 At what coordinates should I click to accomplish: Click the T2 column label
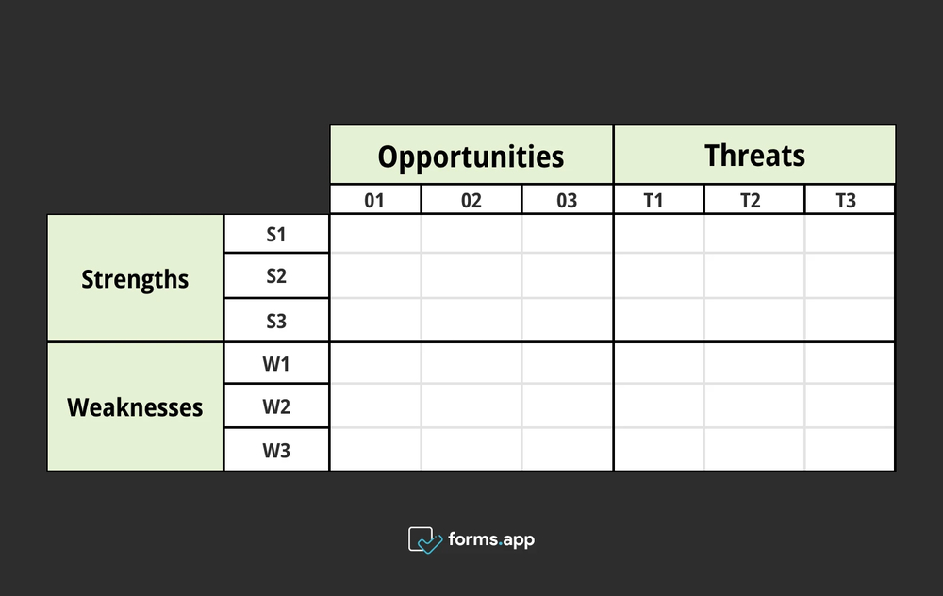pyautogui.click(x=753, y=200)
